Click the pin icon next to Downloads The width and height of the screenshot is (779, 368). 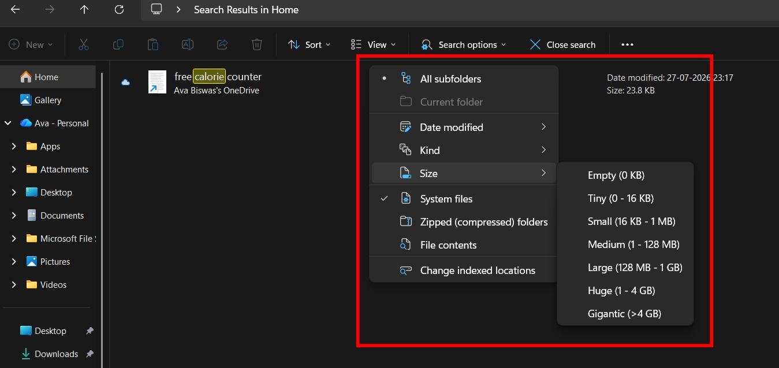(90, 354)
